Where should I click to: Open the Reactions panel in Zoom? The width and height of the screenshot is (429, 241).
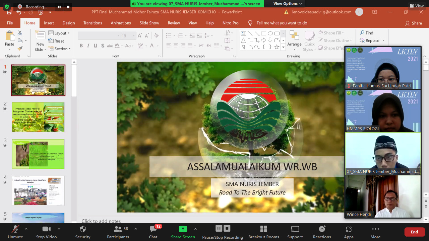point(322,231)
